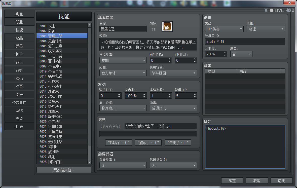
Task: Select the 敌人 tab
Action: tap(19, 62)
